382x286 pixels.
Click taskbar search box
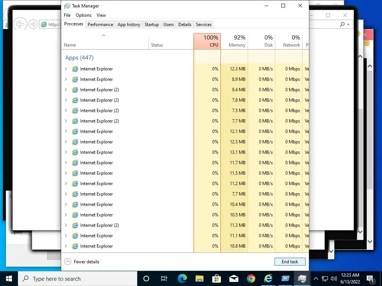[78, 279]
